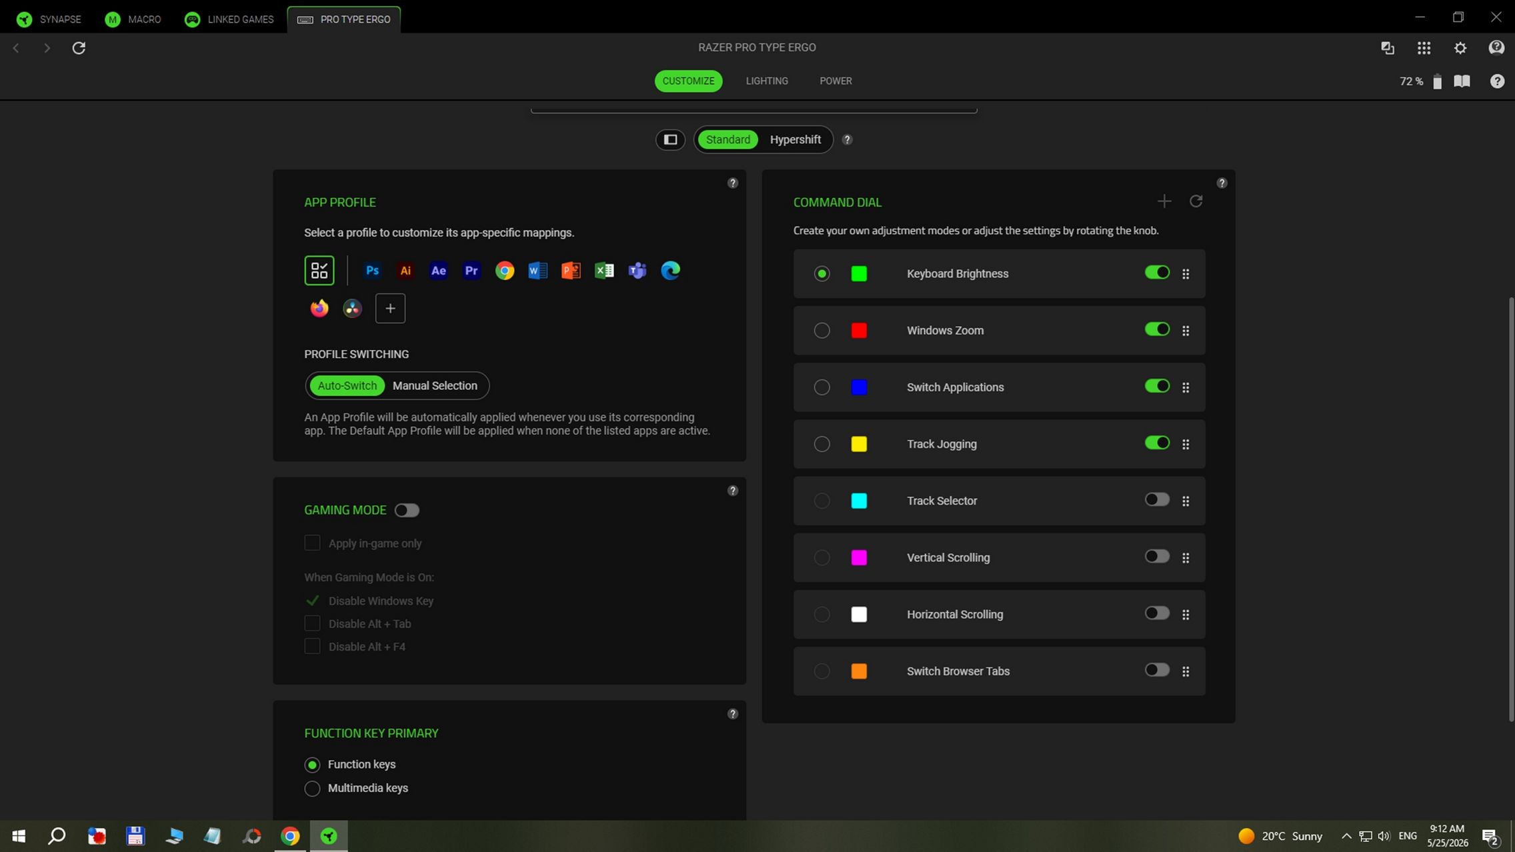Add a new app profile

coord(390,308)
